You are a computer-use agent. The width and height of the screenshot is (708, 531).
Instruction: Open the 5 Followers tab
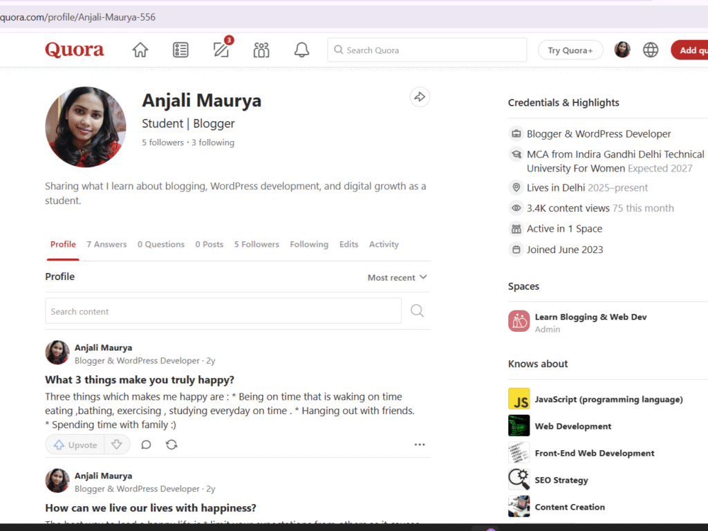257,244
